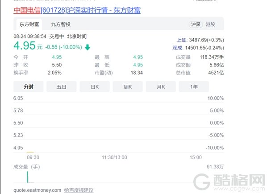Click the 成交量 (手) chart label
The width and height of the screenshot is (267, 194).
pyautogui.click(x=26, y=167)
